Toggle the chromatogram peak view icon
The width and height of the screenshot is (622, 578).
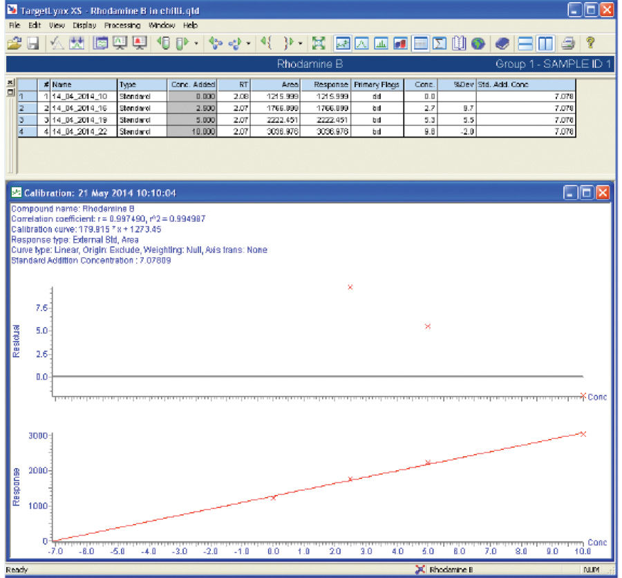pyautogui.click(x=361, y=43)
